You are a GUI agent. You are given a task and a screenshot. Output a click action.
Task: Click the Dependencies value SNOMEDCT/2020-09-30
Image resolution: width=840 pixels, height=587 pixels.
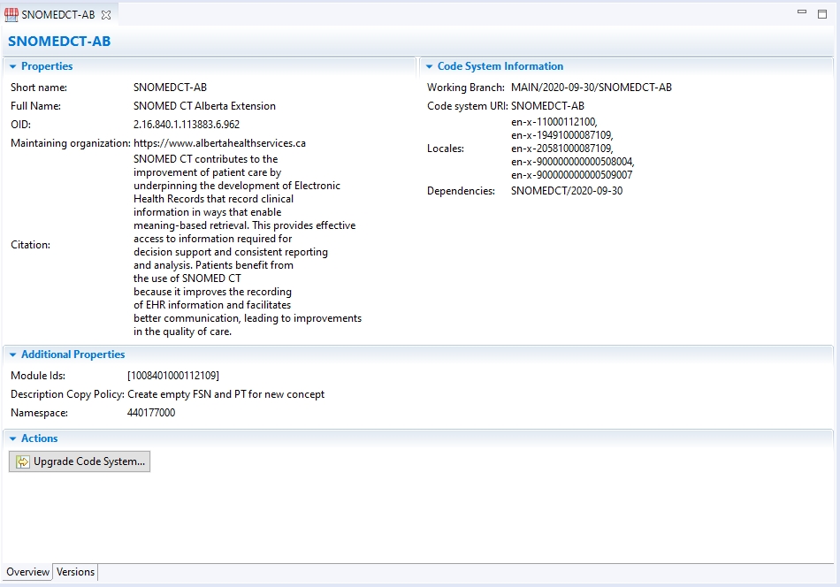[x=566, y=191]
